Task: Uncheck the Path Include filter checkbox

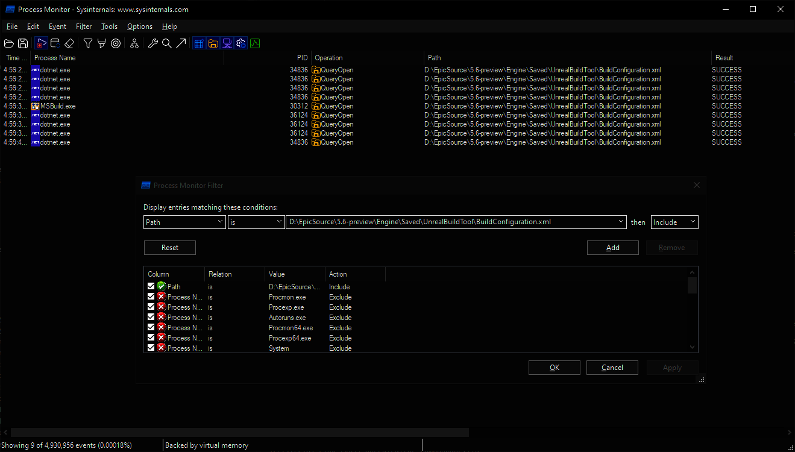Action: click(x=151, y=287)
